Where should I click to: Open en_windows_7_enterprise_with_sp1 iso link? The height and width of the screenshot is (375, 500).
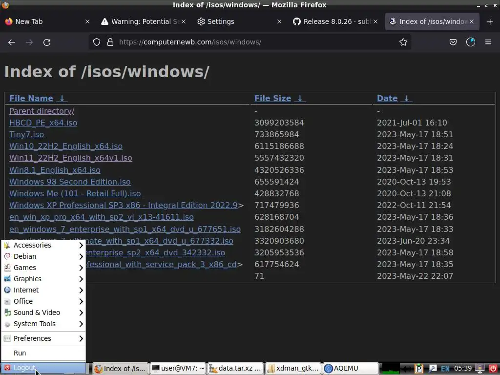pyautogui.click(x=125, y=229)
